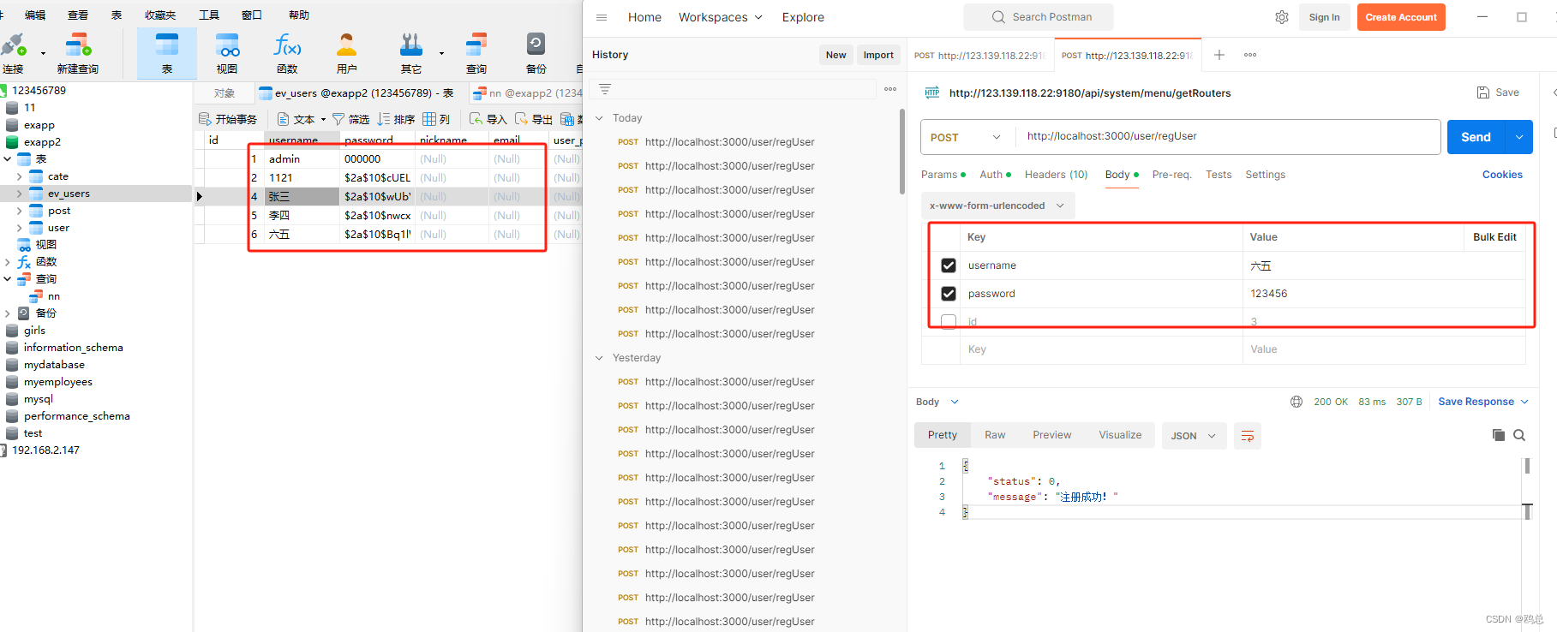Click the 查询 (Query) toolbar icon
The height and width of the screenshot is (632, 1557).
(x=476, y=53)
